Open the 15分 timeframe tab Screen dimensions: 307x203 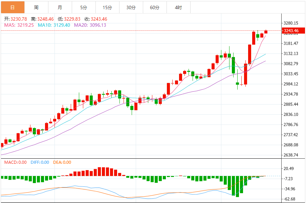click(107, 7)
